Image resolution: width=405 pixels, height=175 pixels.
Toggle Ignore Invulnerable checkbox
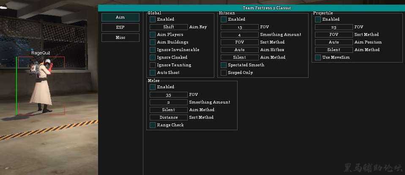tap(153, 50)
